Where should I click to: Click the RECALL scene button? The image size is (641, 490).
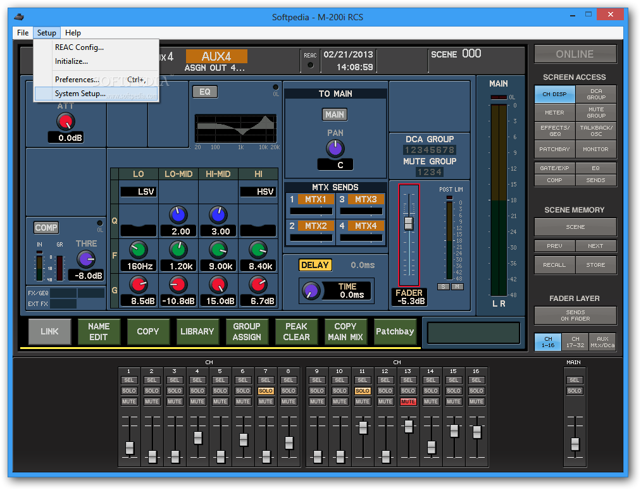554,265
